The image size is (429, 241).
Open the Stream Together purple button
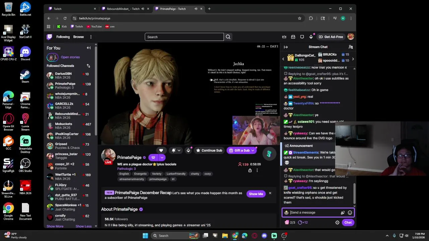pyautogui.click(x=153, y=158)
